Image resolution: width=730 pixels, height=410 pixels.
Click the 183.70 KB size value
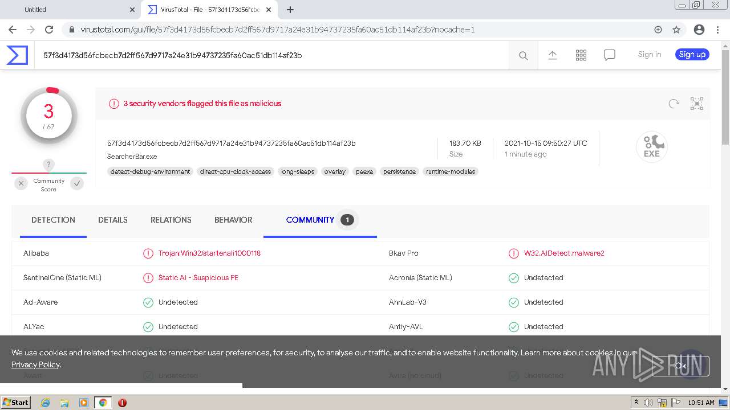(465, 143)
